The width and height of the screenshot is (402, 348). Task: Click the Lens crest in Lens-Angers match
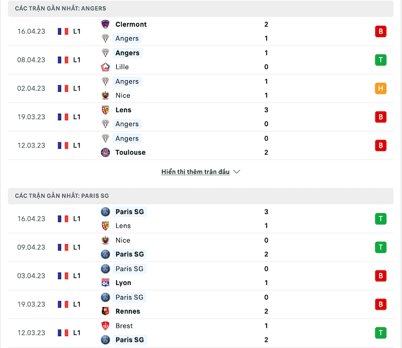105,110
